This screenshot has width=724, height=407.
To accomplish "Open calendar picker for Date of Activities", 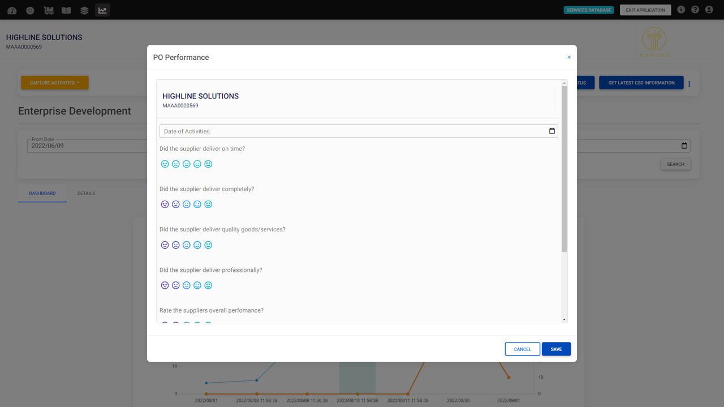I will tap(552, 131).
